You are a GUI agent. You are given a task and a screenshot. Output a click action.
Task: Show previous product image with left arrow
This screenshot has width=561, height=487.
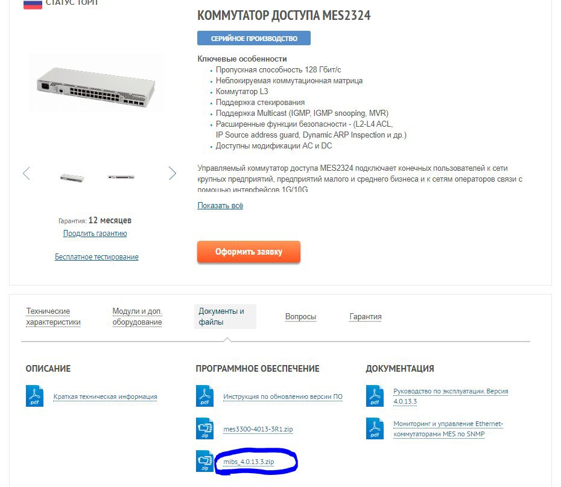click(27, 174)
